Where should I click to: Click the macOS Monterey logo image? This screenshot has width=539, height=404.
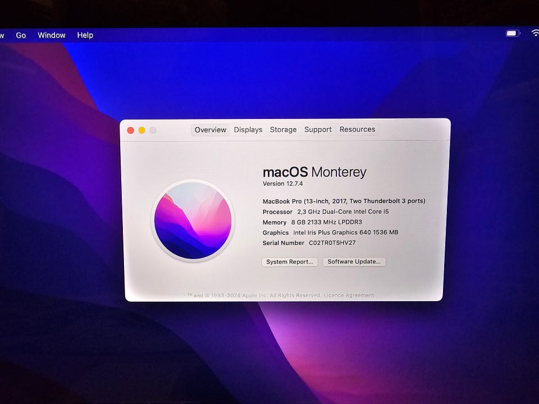(193, 220)
